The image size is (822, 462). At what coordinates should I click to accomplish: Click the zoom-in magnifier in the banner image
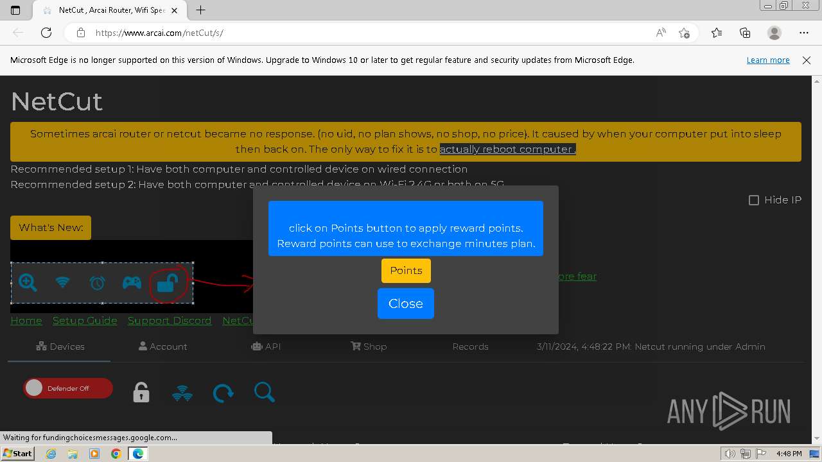click(x=28, y=282)
